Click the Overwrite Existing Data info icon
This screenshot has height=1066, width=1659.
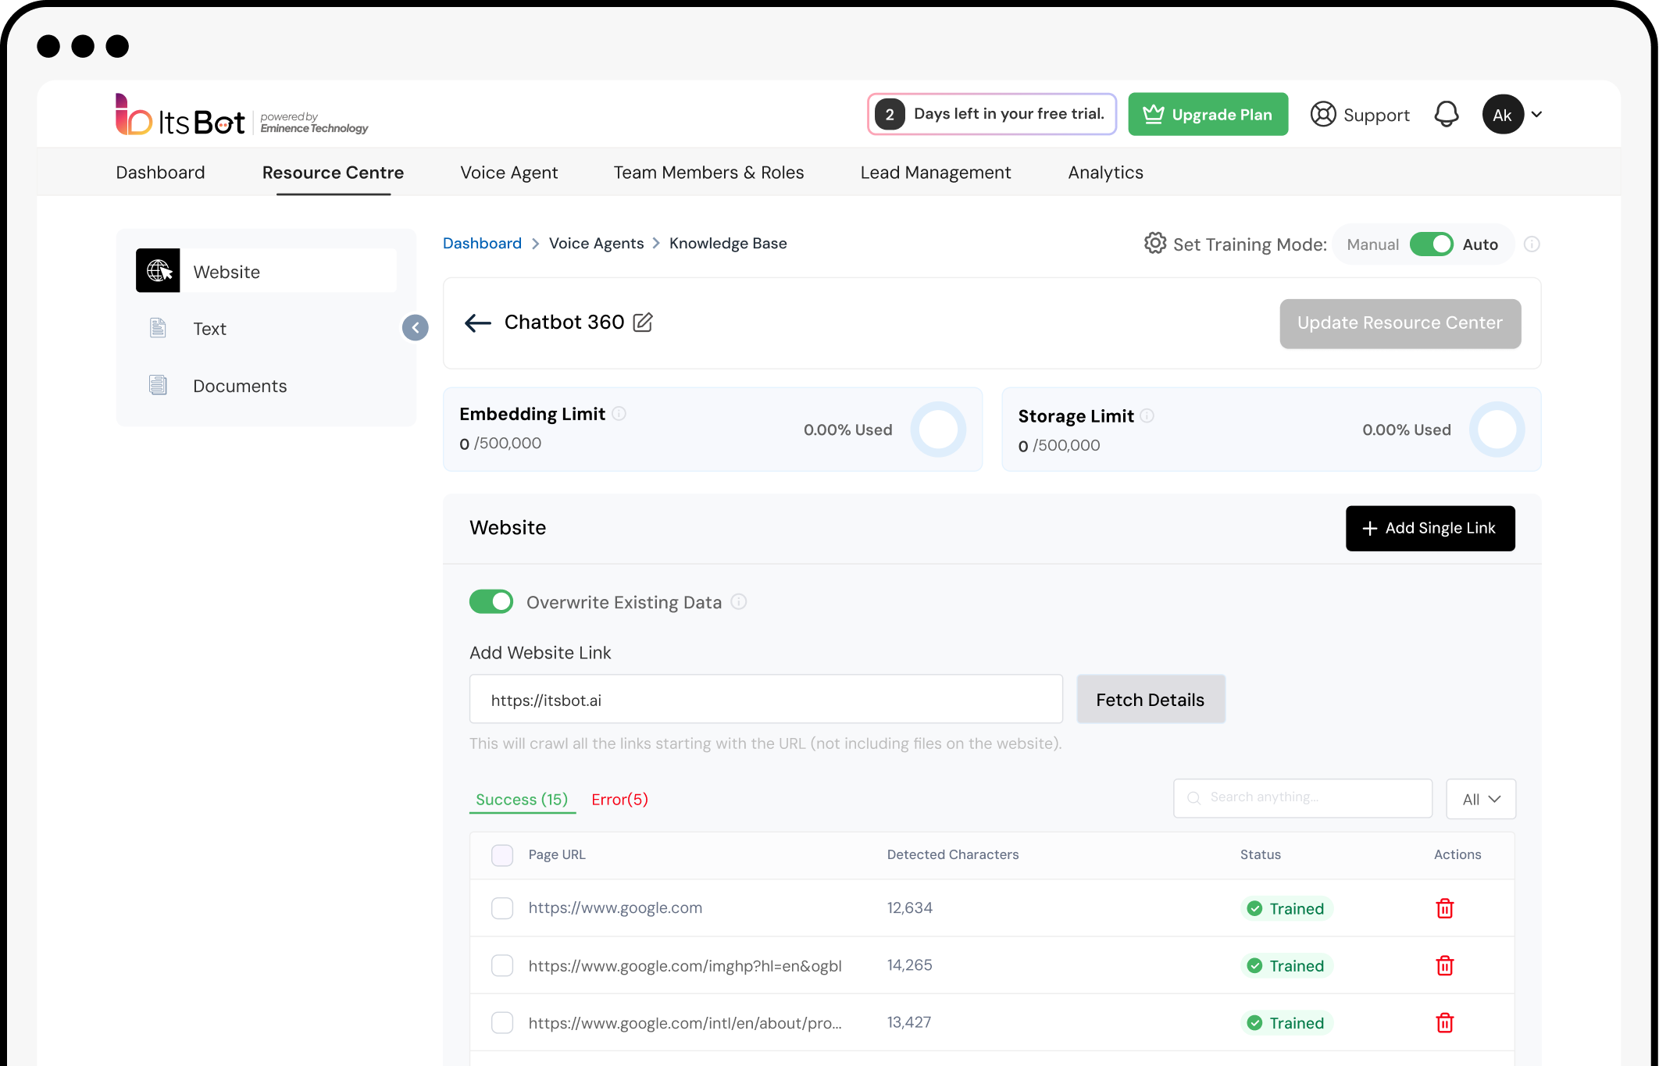[x=738, y=602]
